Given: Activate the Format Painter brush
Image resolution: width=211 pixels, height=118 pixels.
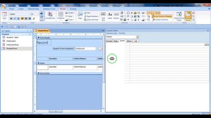Looking at the screenshot, I should (x=34, y=19).
